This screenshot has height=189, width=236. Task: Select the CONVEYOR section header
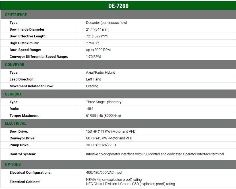pyautogui.click(x=15, y=65)
